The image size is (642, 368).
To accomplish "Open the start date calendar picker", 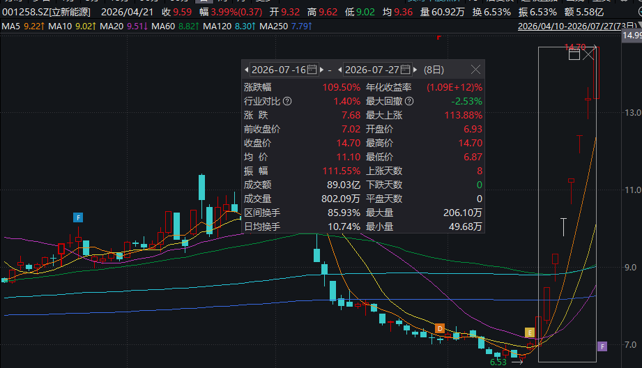I will point(312,70).
